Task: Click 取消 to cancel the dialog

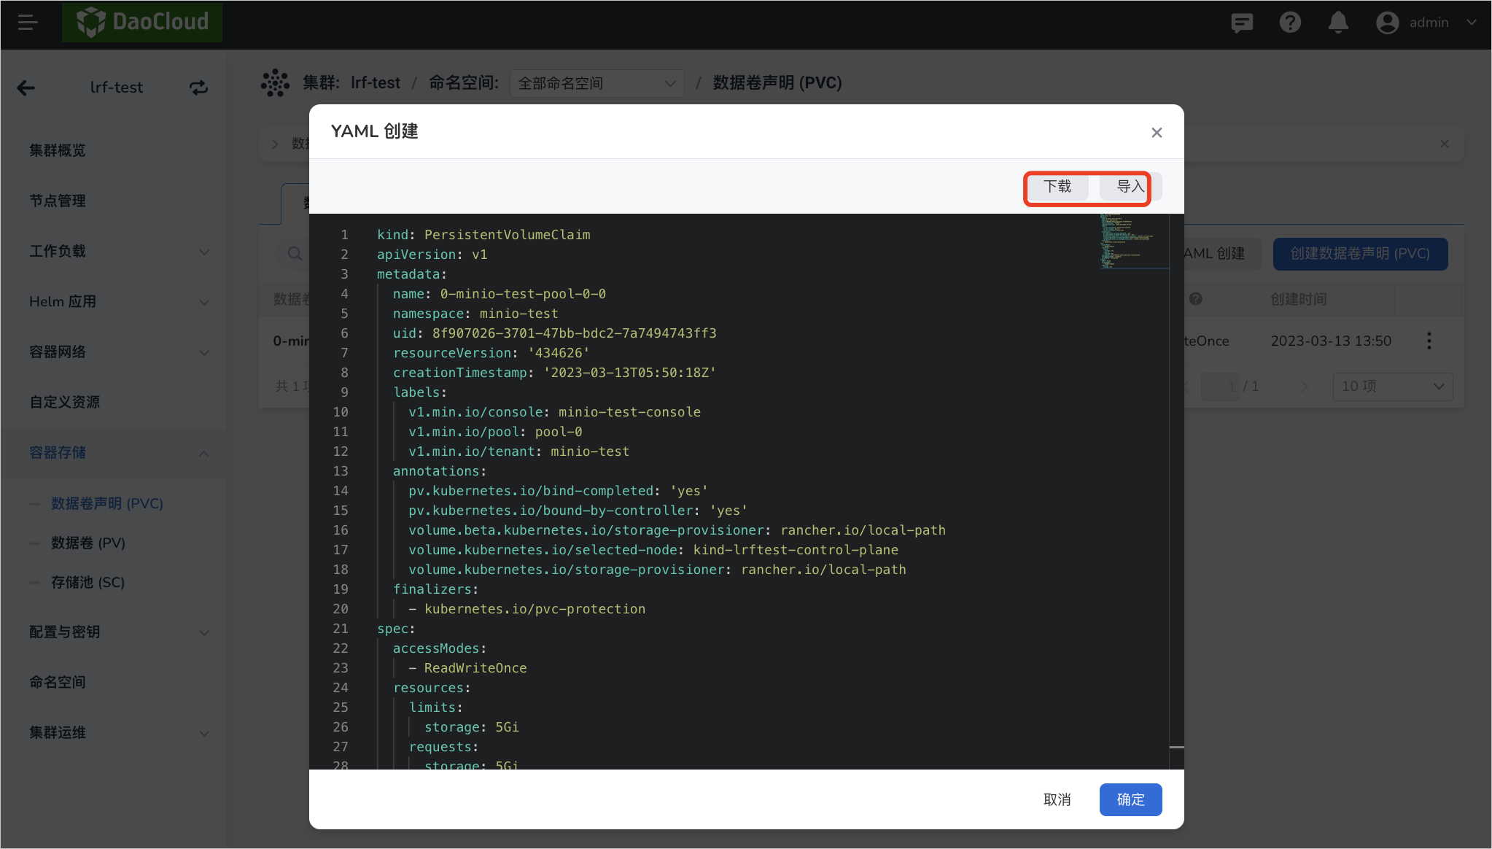Action: point(1057,799)
